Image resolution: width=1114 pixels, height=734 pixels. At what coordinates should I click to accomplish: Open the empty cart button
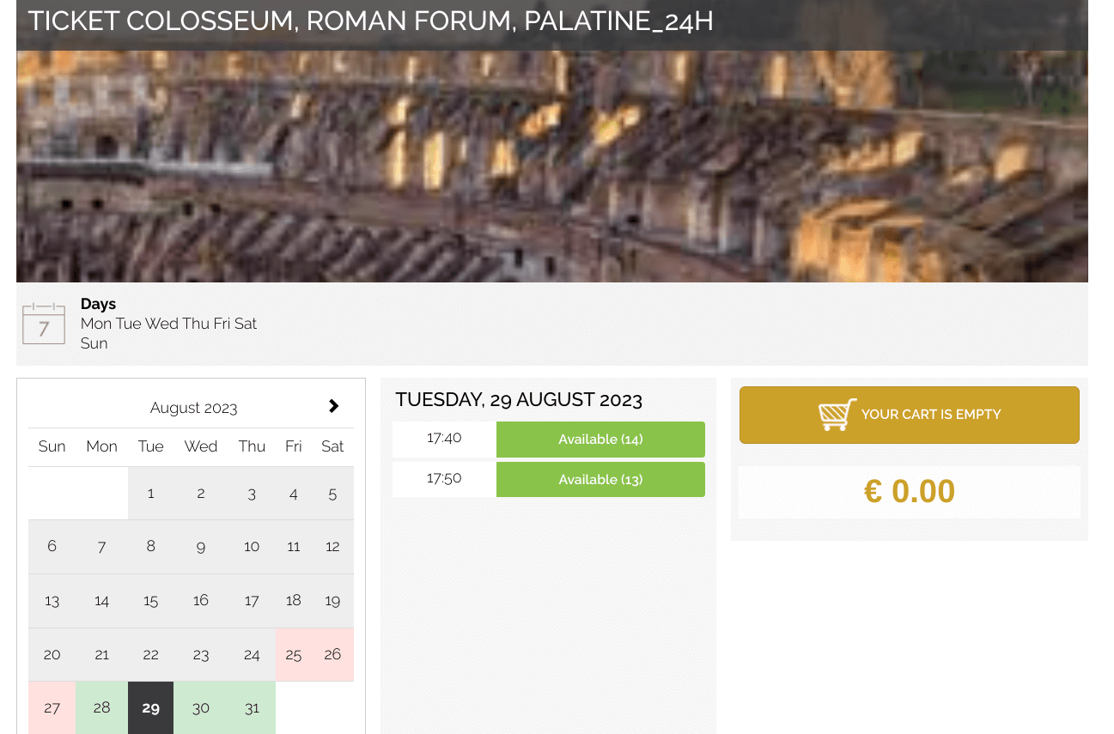[x=910, y=415]
